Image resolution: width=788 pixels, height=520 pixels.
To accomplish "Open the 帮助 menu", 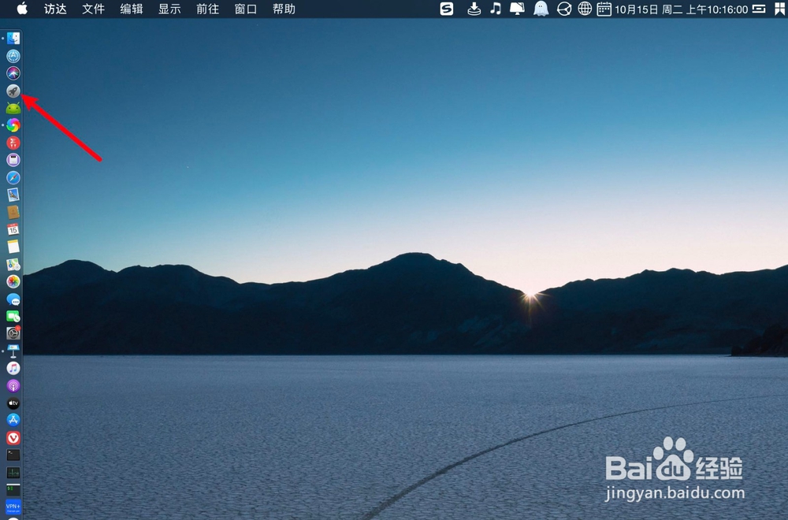I will pyautogui.click(x=284, y=9).
